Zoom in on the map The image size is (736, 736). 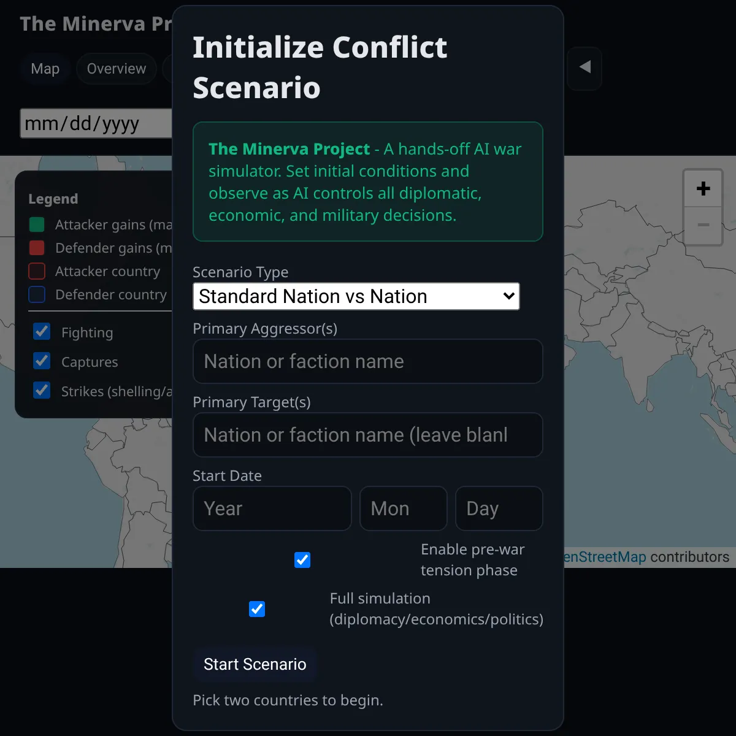(703, 188)
